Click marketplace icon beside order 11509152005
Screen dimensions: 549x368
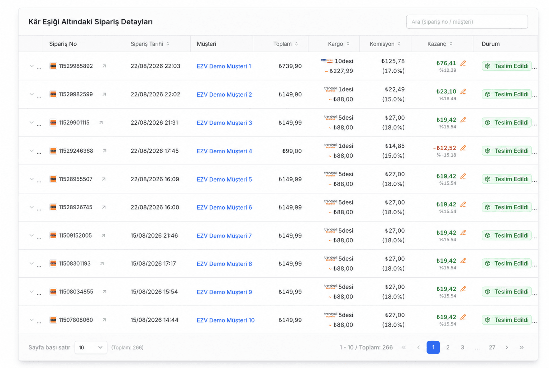pyautogui.click(x=53, y=235)
